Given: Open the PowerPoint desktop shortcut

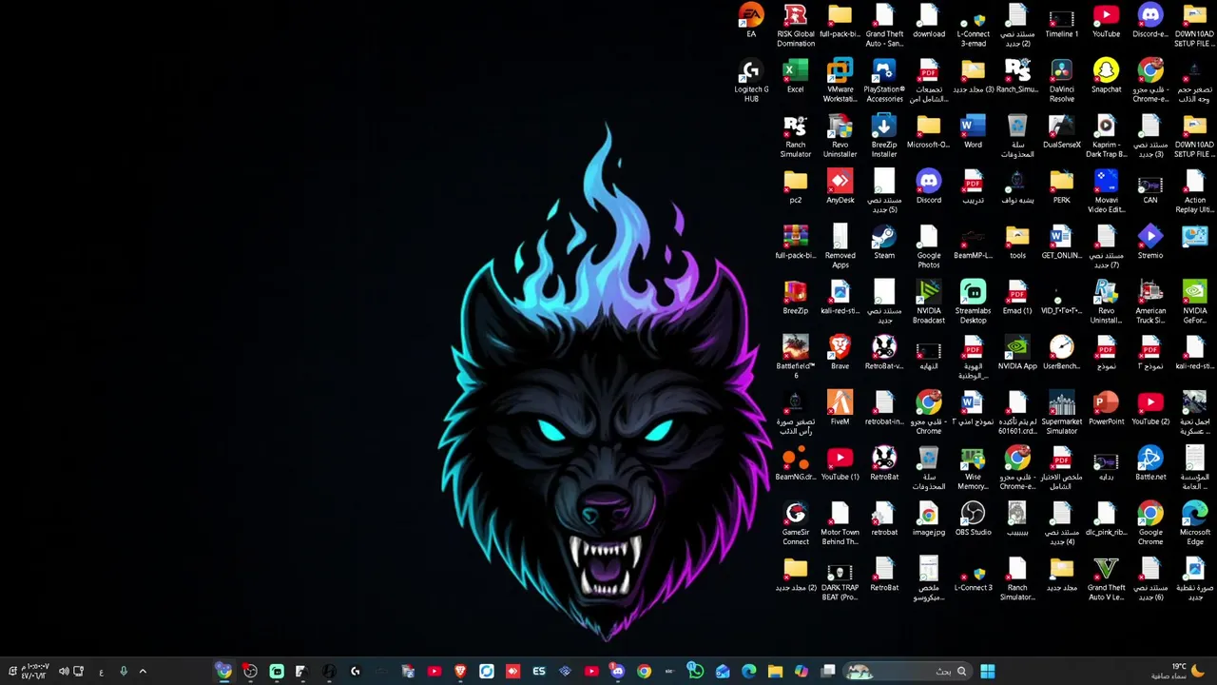Looking at the screenshot, I should [1106, 408].
